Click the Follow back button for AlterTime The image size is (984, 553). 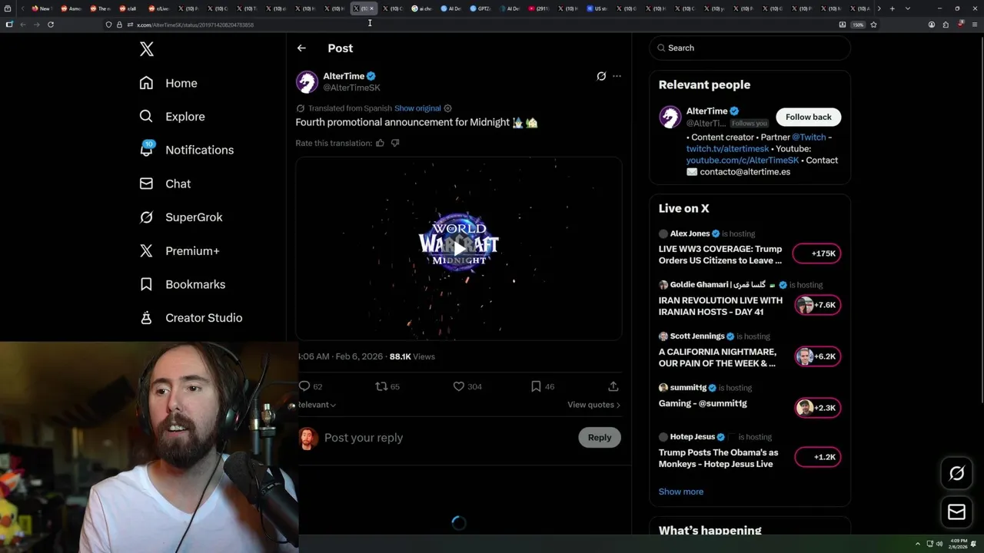click(809, 117)
